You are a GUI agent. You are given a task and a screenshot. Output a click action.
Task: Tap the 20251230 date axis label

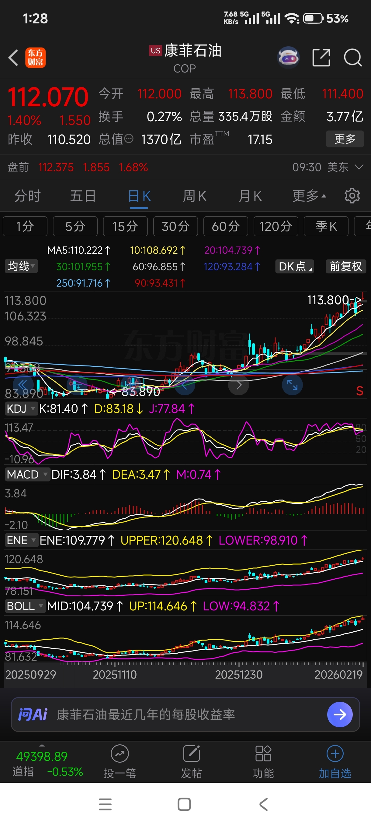point(238,674)
